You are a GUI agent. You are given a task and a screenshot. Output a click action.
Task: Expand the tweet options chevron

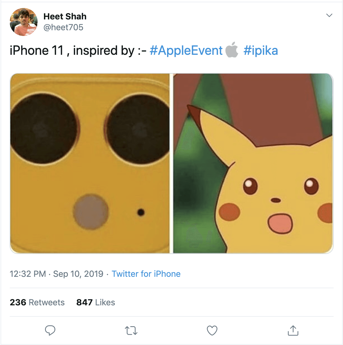[329, 15]
